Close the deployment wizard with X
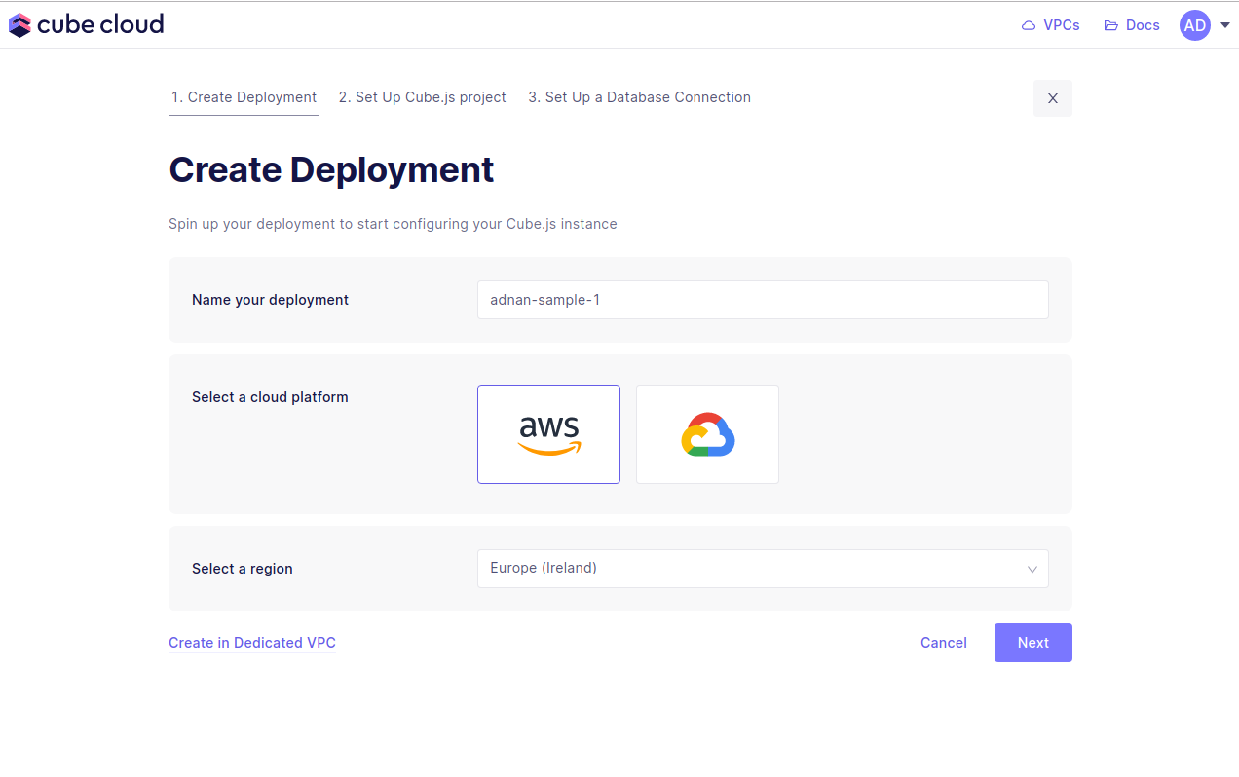The width and height of the screenshot is (1239, 777). (1053, 98)
